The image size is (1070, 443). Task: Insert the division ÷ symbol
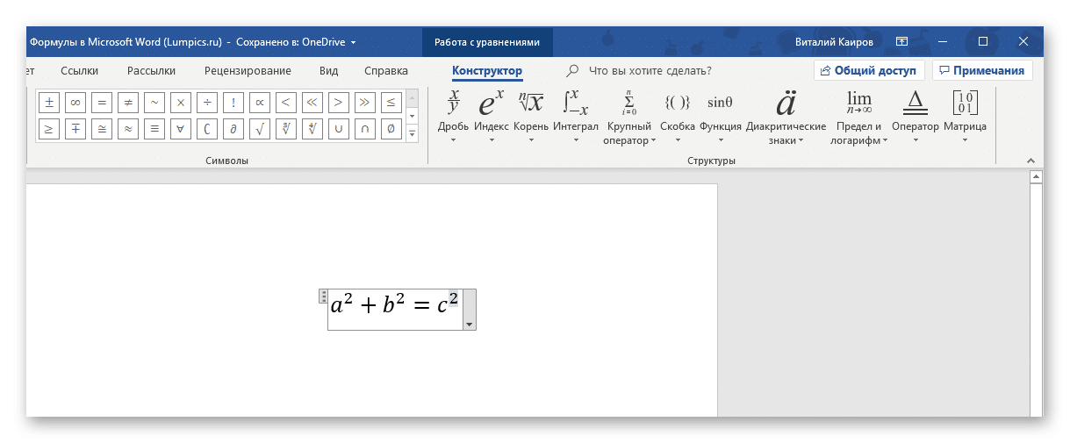point(207,102)
